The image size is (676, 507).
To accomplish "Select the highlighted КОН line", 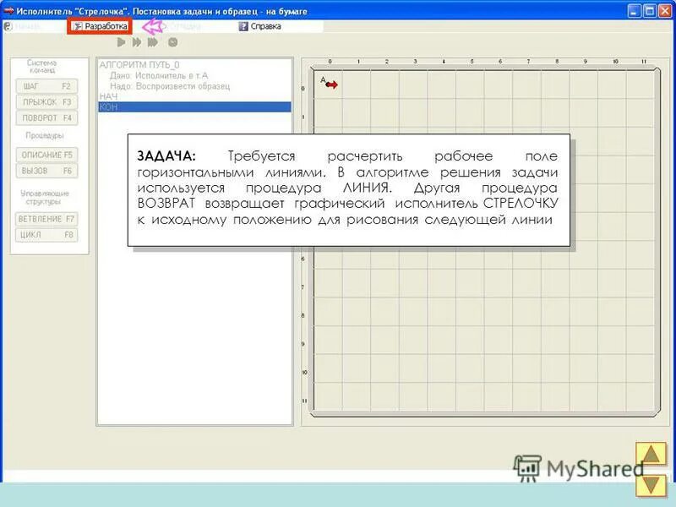I will (x=195, y=106).
